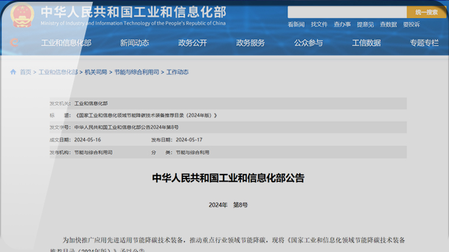Image resolution: width=449 pixels, height=252 pixels.
Task: Go to 首页 in the breadcrumb
Action: [25, 72]
